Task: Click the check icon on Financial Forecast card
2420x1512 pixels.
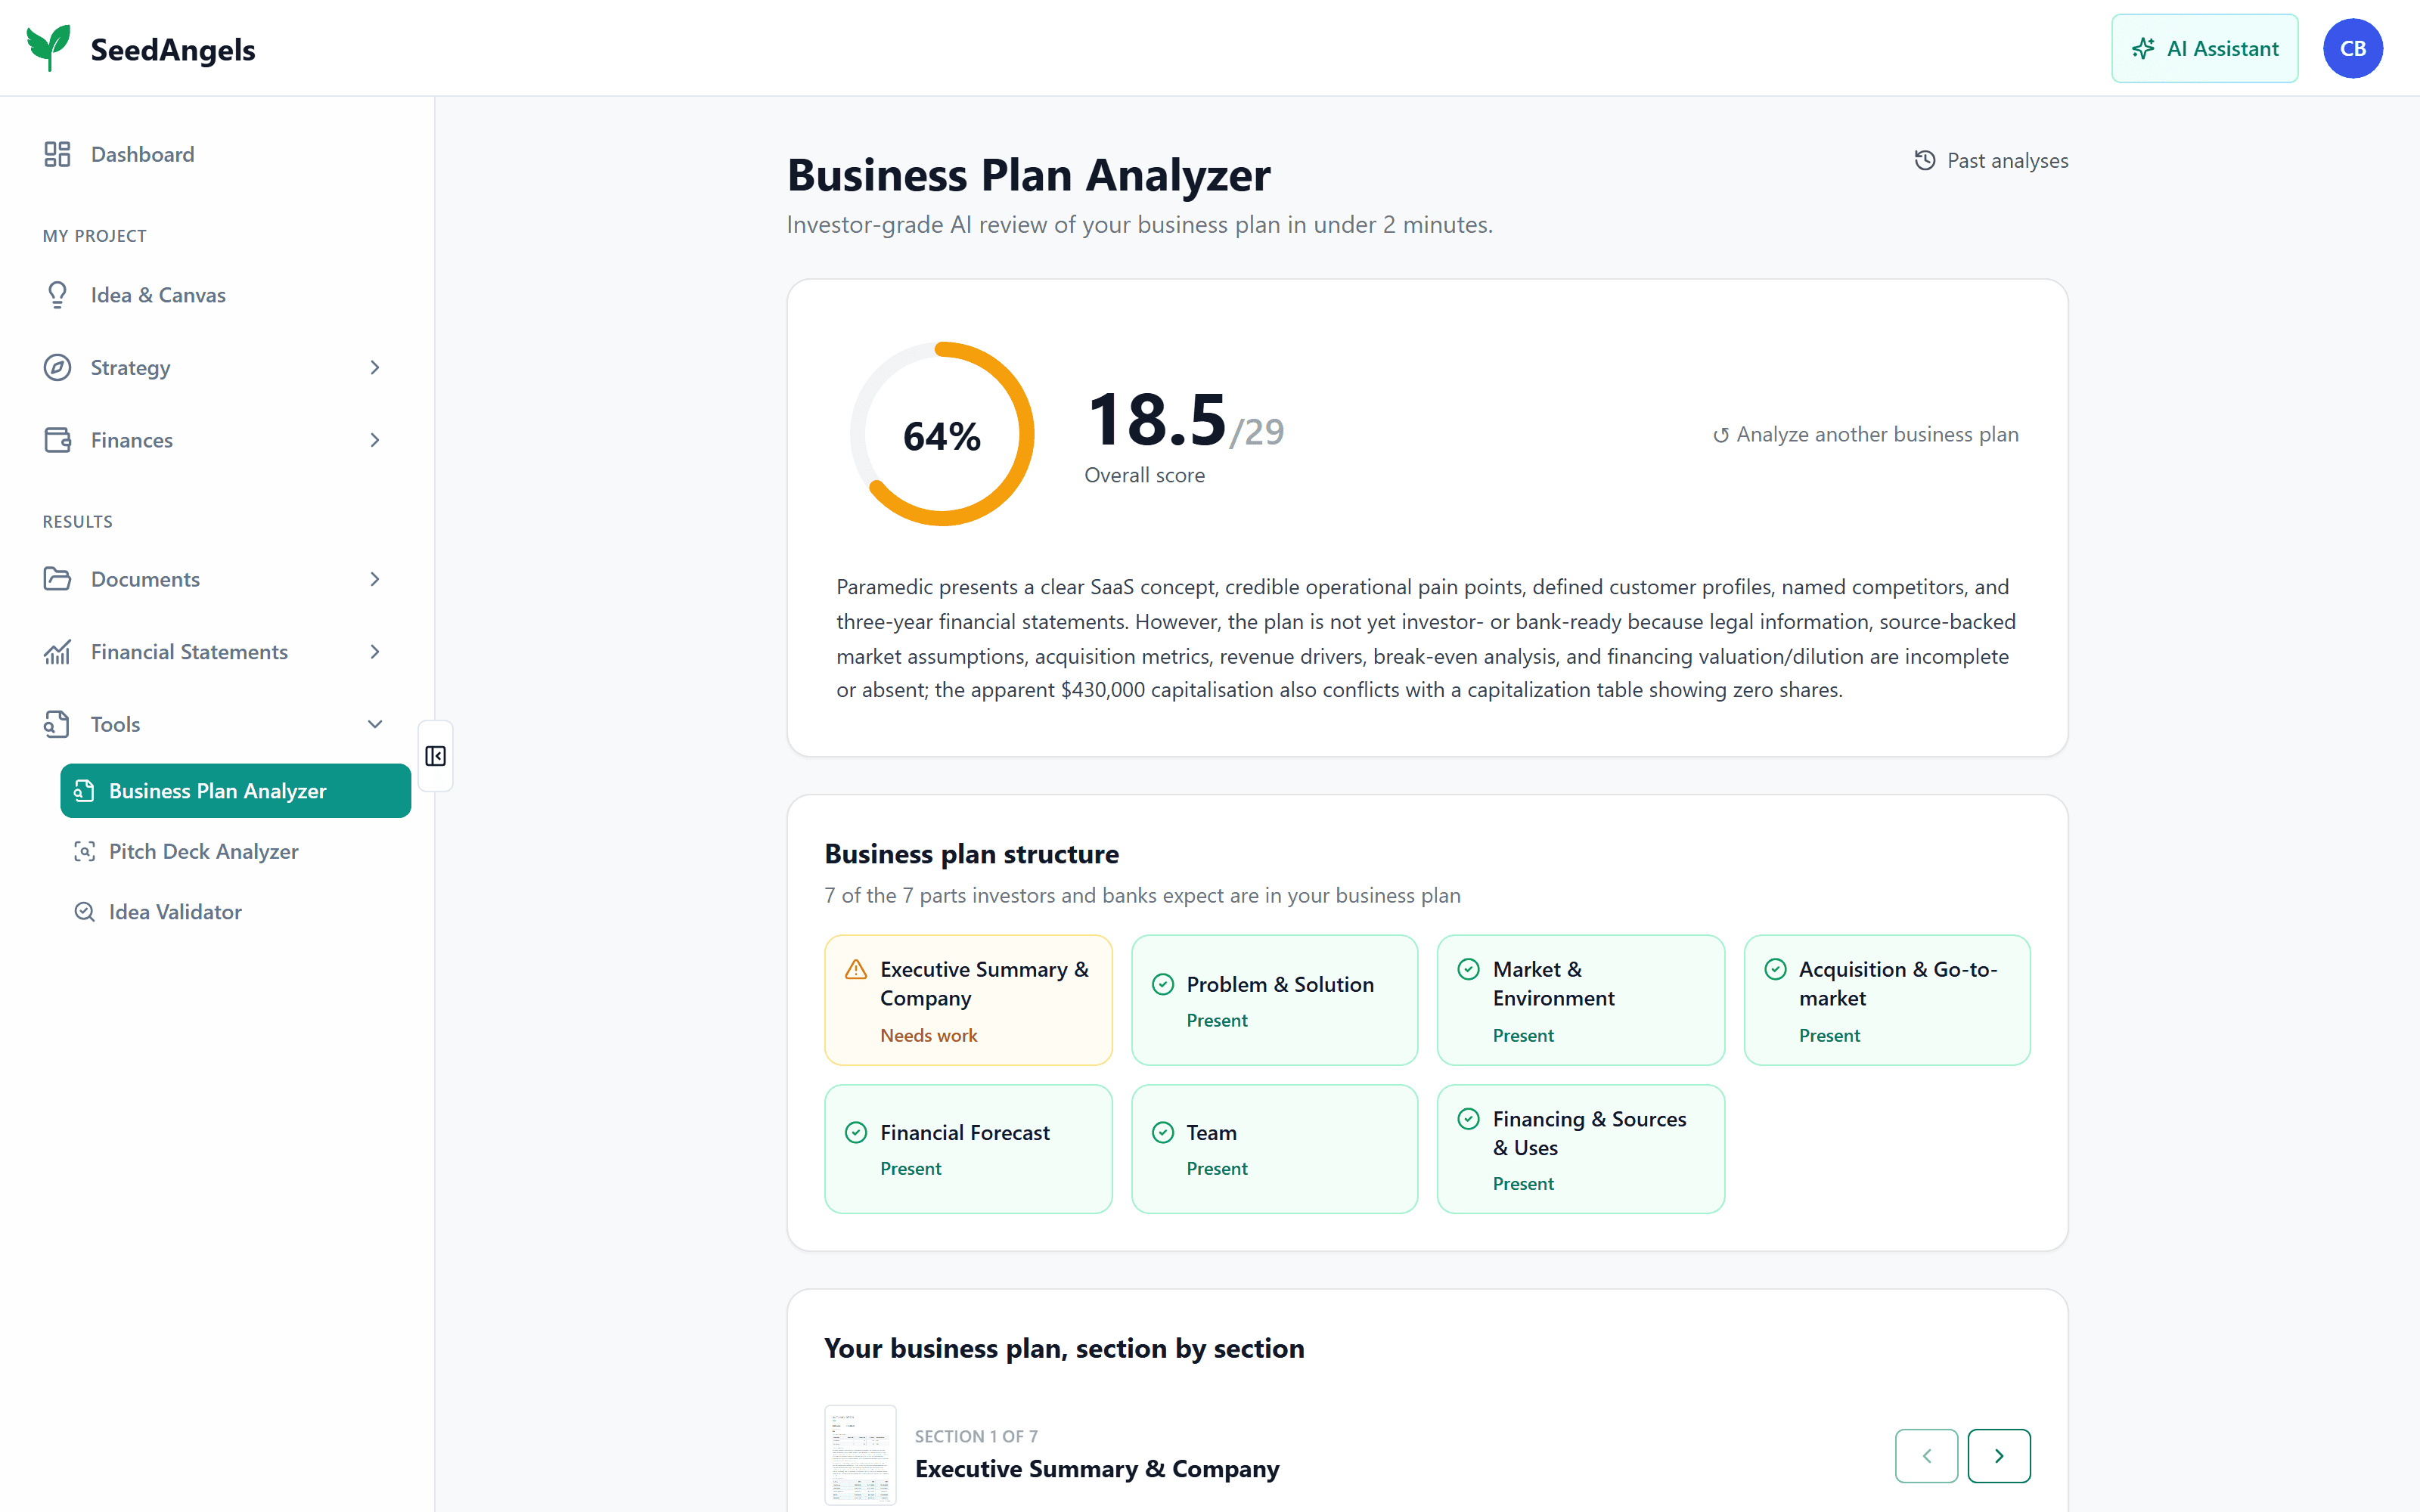Action: coord(856,1132)
